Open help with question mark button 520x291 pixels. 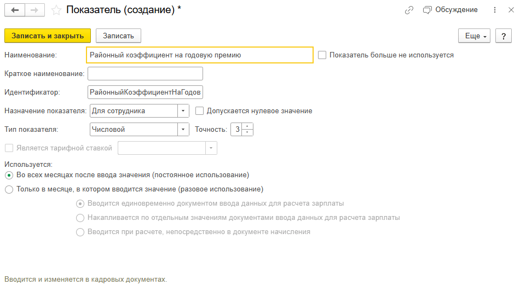click(x=503, y=36)
